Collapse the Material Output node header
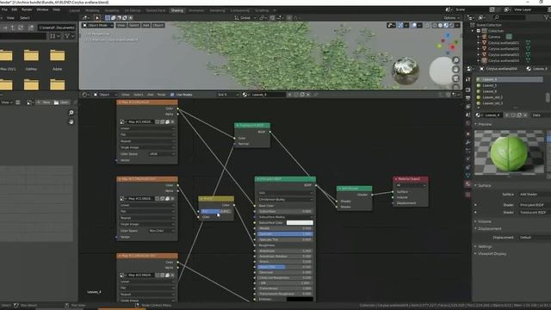551x310 pixels. pos(396,179)
